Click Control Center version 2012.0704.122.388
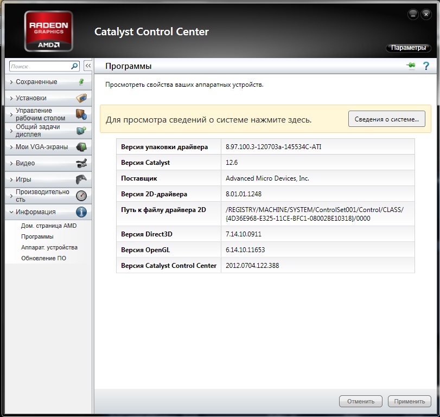 tap(252, 266)
